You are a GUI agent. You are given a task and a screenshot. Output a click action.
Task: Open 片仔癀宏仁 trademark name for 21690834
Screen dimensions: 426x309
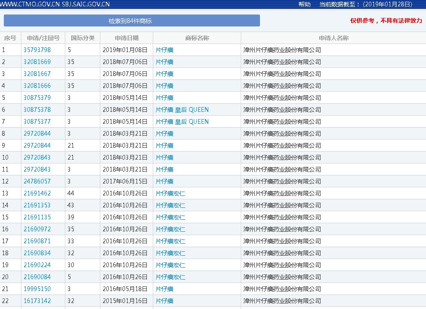[171, 253]
